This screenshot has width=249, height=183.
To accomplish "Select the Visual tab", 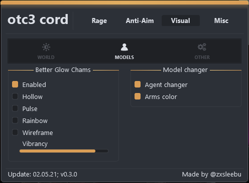I will tap(181, 20).
